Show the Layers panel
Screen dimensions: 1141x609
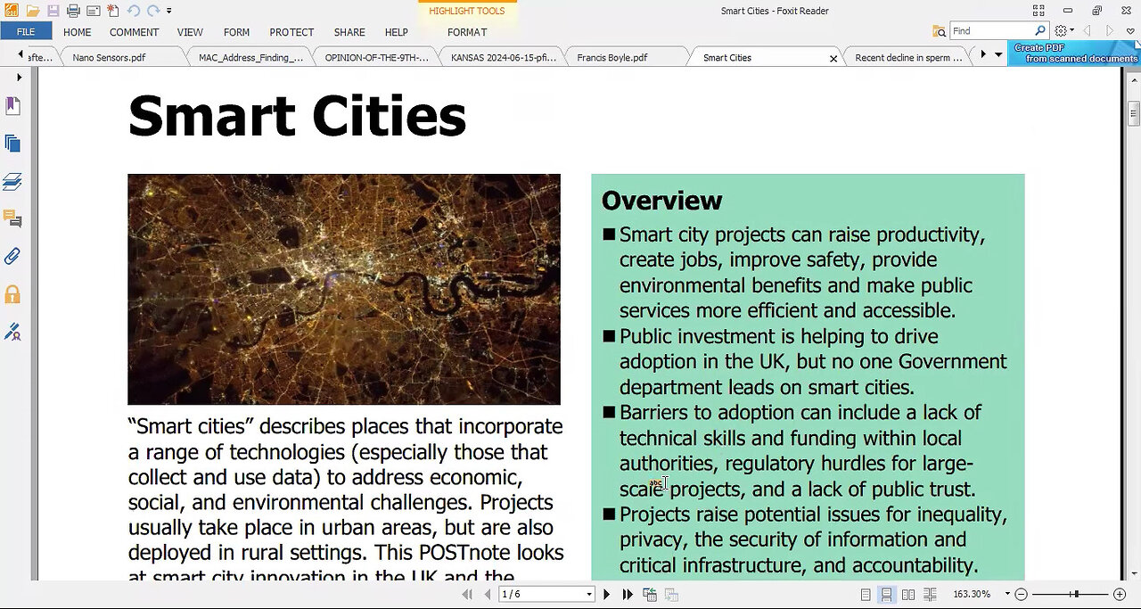[12, 182]
